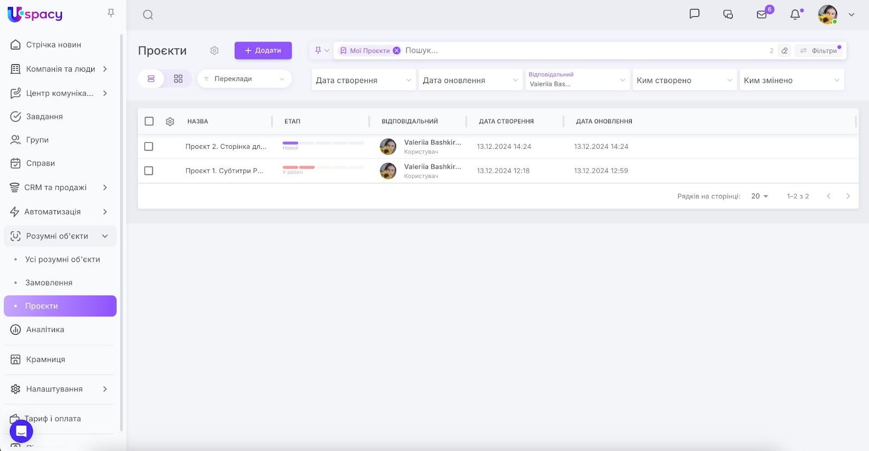
Task: Tick the checkbox for Проєкт 2 row
Action: (149, 147)
